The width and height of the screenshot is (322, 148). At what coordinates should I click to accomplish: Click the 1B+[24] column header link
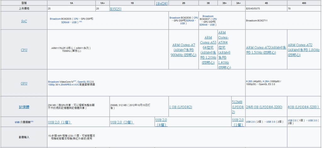(x=161, y=3)
